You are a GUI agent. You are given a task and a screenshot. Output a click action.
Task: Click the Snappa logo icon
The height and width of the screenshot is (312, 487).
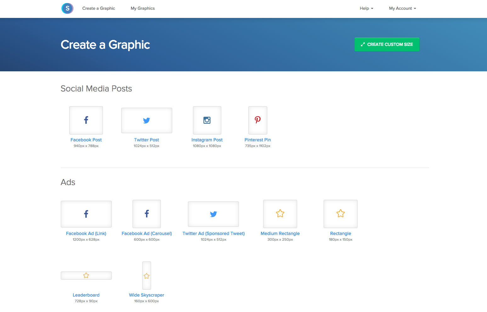click(67, 8)
